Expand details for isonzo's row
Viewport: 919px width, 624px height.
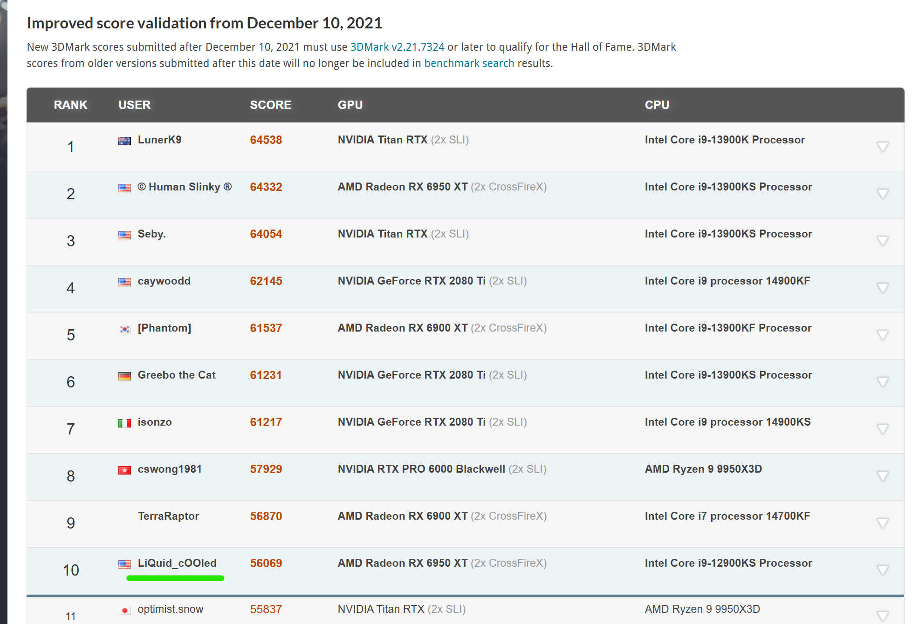coord(882,429)
